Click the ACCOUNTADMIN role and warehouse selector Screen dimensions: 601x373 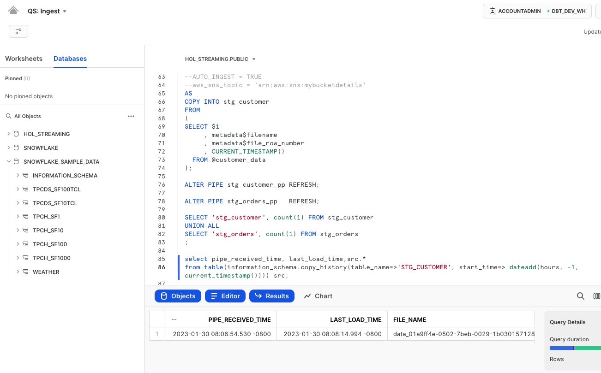[x=537, y=11]
